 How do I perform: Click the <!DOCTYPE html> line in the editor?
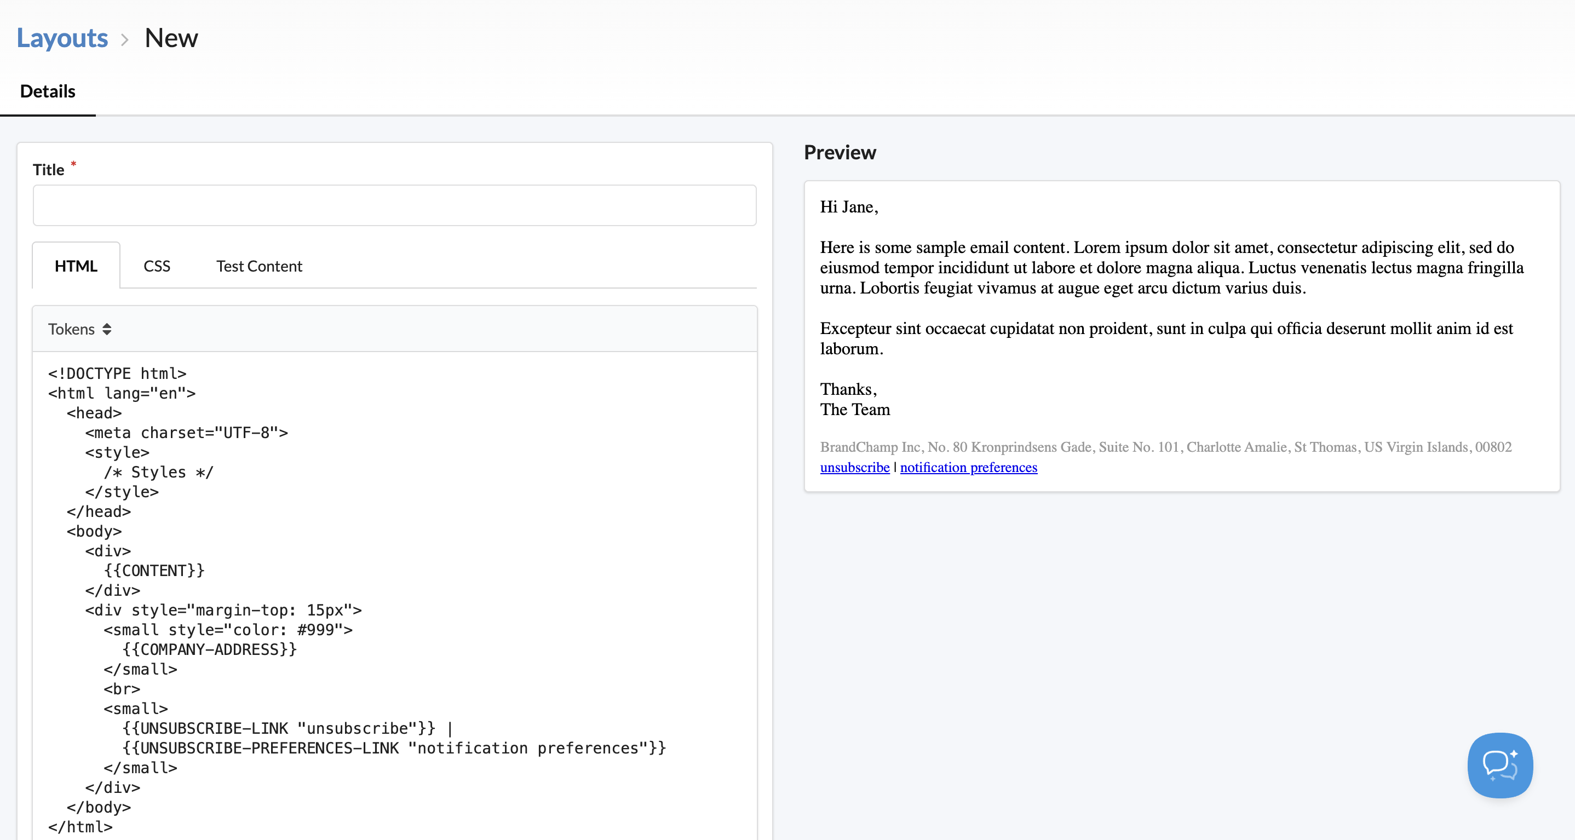[x=117, y=373]
